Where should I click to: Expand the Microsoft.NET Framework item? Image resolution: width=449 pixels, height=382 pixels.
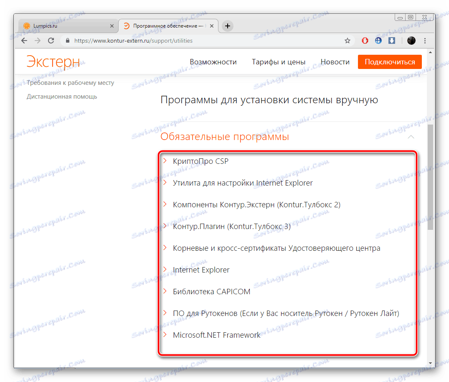pyautogui.click(x=216, y=335)
